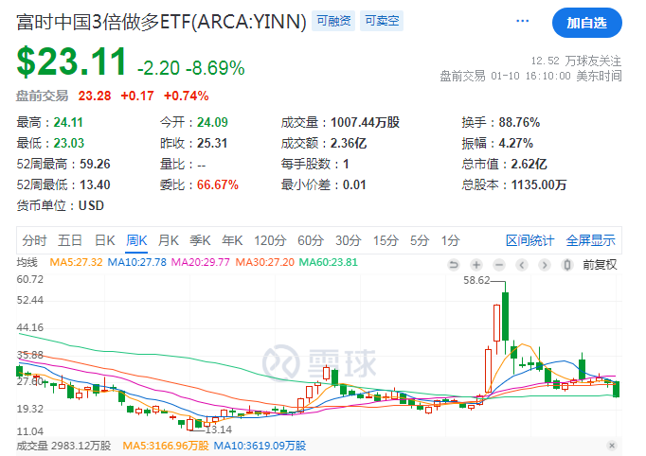Click the 13.14 low marker on chart
This screenshot has width=646, height=456.
pos(219,430)
